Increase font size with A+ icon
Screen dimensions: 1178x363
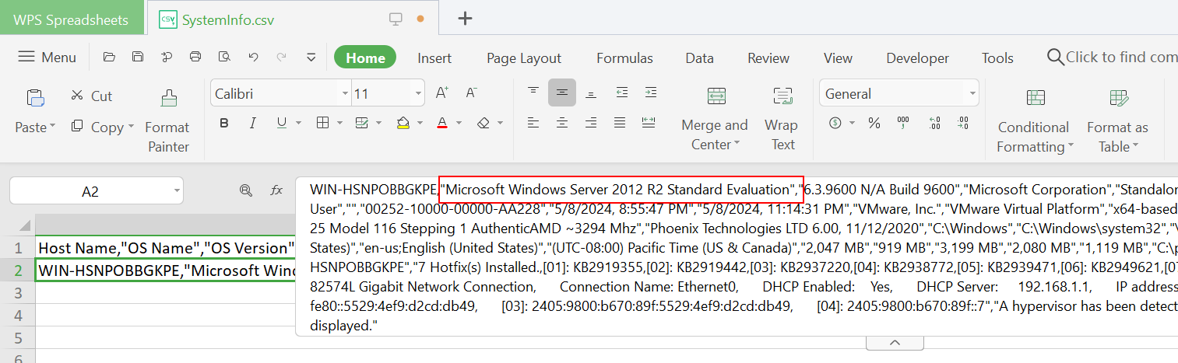pos(441,93)
